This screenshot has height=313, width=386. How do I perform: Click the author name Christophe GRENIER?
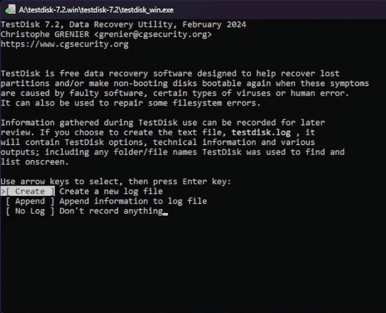click(45, 34)
